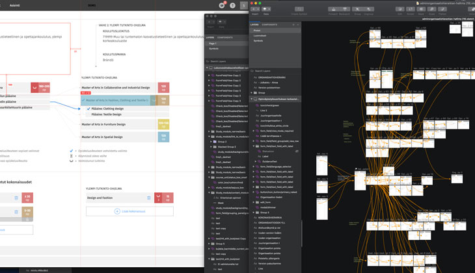Screen dimensions: 475x273
Task: Click red 120 credits box beside Collaborative Design
Action: (x=163, y=88)
